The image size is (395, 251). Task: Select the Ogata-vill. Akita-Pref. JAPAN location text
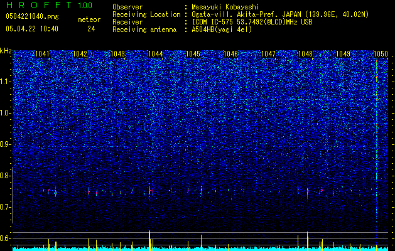pyautogui.click(x=280, y=14)
